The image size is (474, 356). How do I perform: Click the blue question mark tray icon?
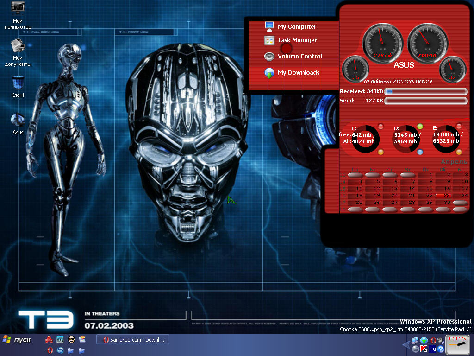441,350
